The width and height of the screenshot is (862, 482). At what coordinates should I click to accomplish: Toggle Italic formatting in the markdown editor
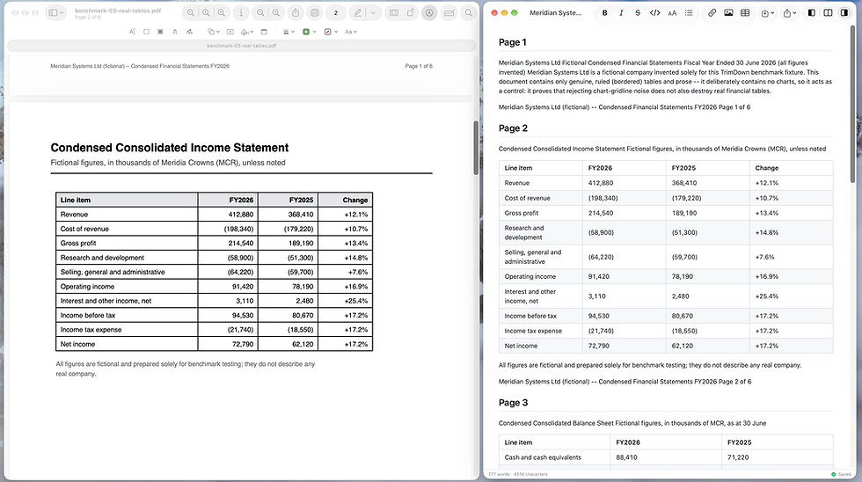coord(621,12)
